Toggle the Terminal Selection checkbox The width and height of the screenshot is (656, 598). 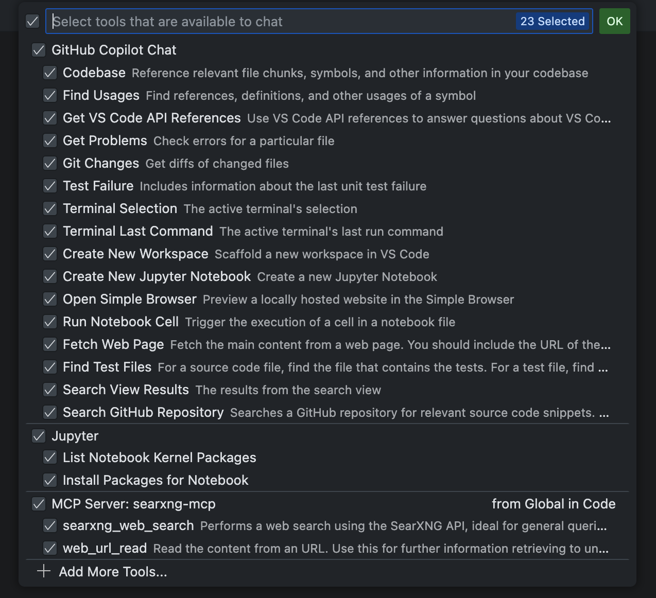50,209
